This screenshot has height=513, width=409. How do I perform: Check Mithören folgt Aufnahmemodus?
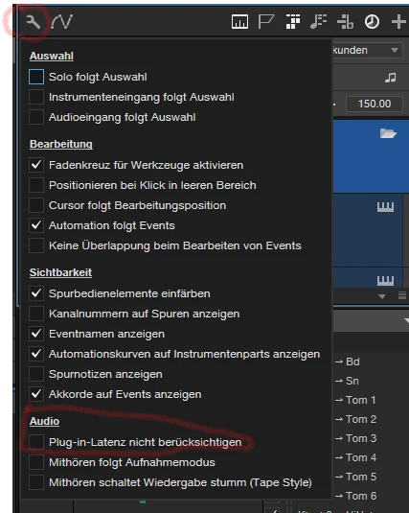click(36, 462)
